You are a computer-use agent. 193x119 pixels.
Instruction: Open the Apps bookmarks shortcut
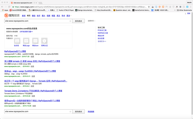[5, 10]
